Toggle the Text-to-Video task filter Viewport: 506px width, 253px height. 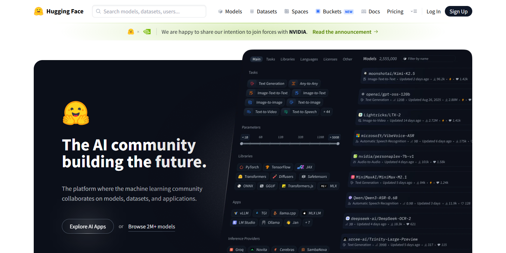[x=262, y=112]
